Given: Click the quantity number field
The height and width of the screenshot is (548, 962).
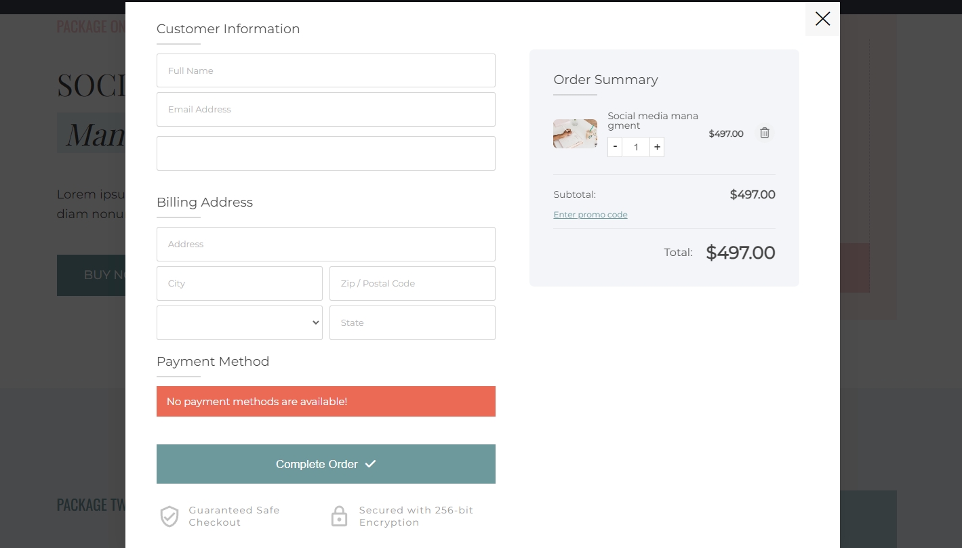Looking at the screenshot, I should click(x=636, y=147).
